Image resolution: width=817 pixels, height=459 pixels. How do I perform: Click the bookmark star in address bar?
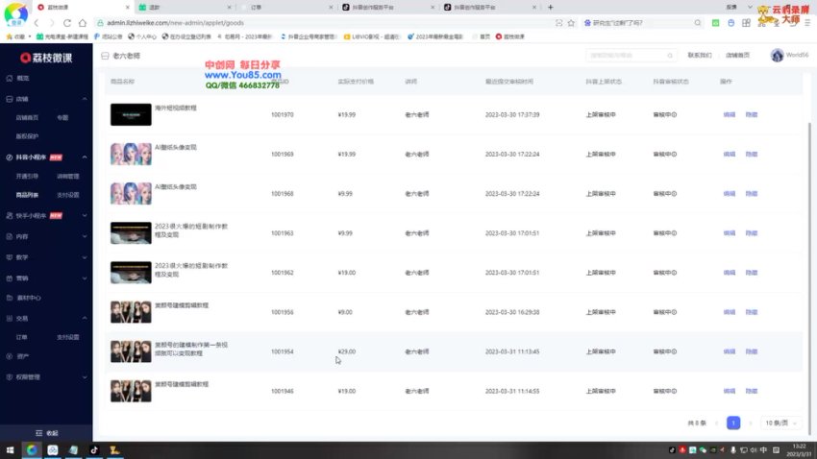pos(571,23)
